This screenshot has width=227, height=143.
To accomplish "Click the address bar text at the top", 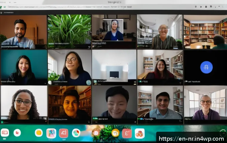I will (70, 7).
